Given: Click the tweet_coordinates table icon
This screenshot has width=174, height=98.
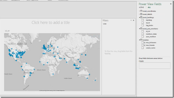Looking at the screenshot, I should (x=141, y=11).
